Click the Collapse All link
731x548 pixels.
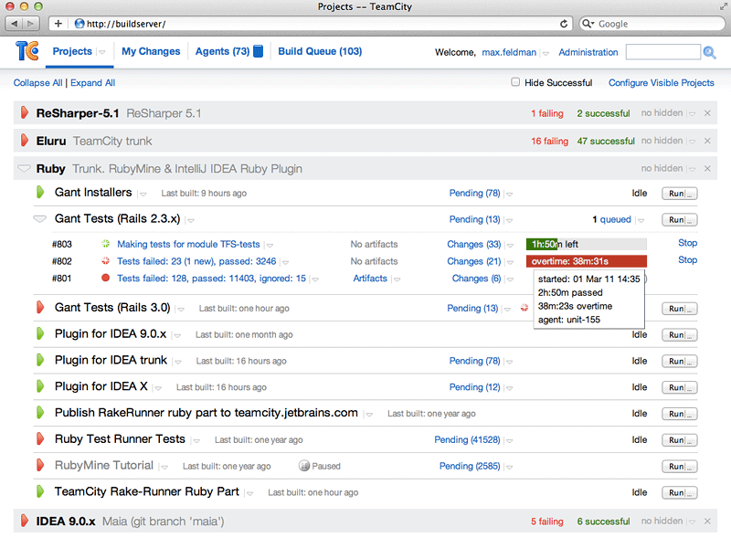(37, 82)
